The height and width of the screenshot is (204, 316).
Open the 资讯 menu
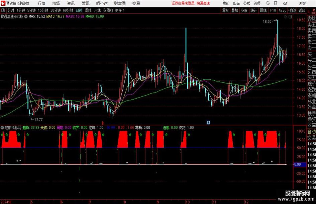(x=71, y=3)
